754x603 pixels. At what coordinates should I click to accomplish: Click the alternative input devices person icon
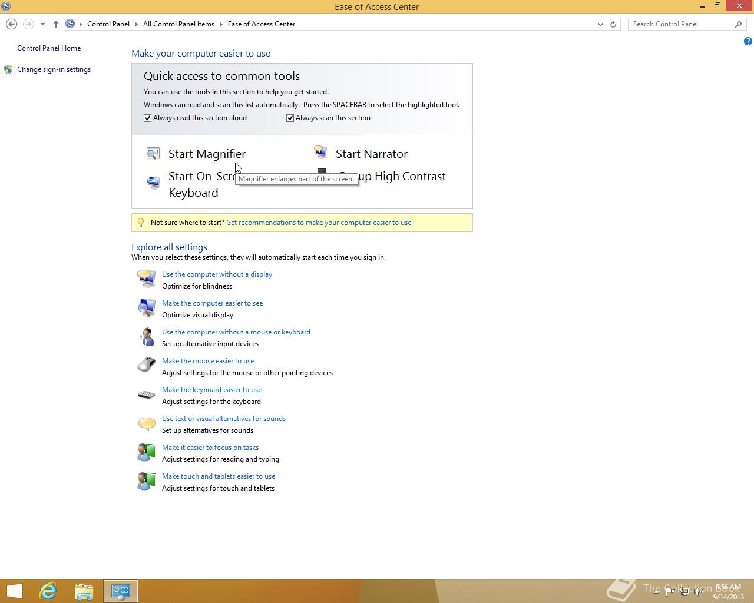click(x=146, y=336)
